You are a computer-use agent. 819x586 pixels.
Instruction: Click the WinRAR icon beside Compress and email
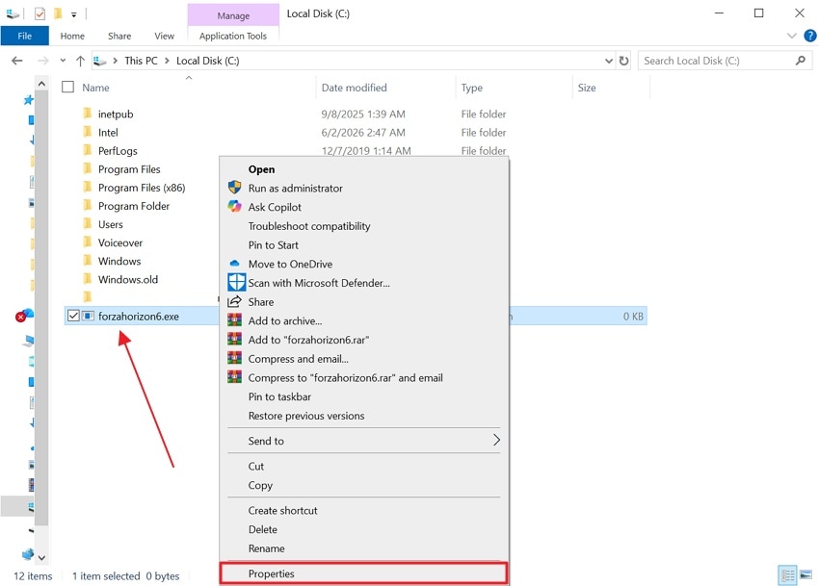click(234, 358)
